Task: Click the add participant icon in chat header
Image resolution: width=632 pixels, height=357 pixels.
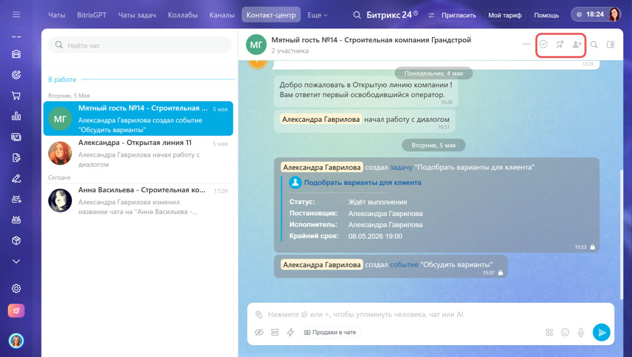Action: pyautogui.click(x=577, y=44)
